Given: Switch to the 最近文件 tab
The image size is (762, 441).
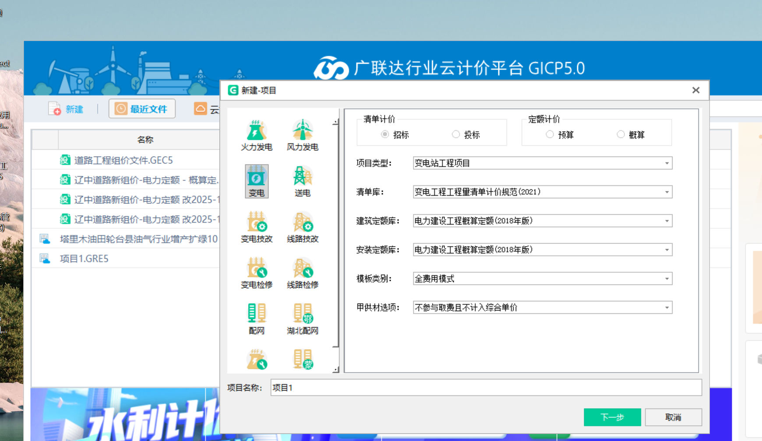Looking at the screenshot, I should [x=142, y=108].
